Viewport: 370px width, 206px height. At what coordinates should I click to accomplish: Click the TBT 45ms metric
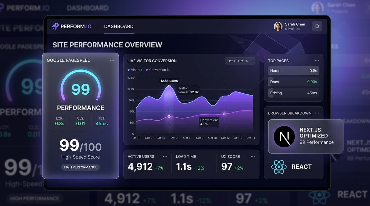[x=102, y=121]
